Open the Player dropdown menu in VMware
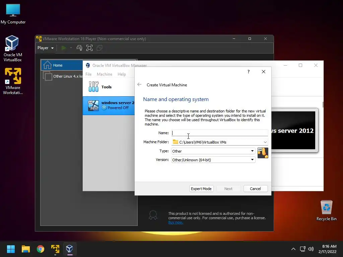 tap(46, 48)
